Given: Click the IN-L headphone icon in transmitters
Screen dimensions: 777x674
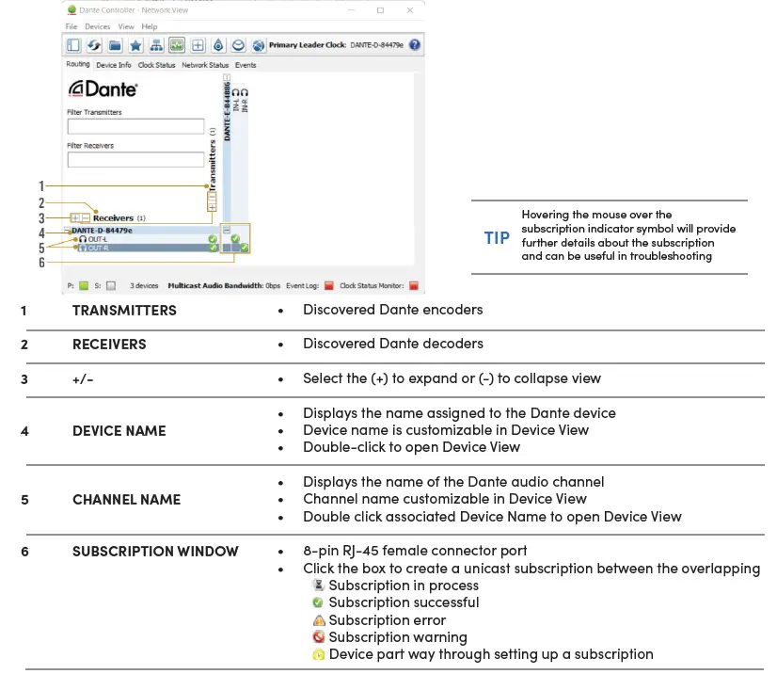Looking at the screenshot, I should point(236,93).
